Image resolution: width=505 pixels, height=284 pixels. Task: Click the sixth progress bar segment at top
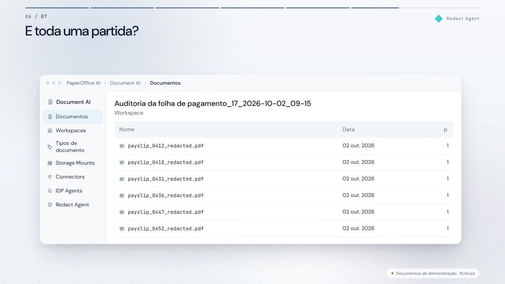point(383,8)
